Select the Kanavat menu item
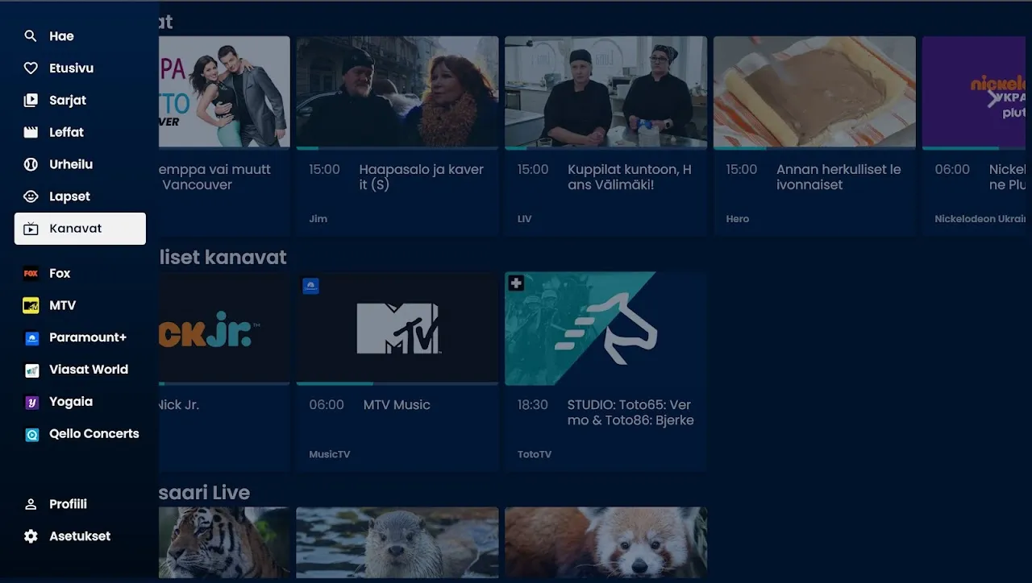The width and height of the screenshot is (1032, 583). 80,229
